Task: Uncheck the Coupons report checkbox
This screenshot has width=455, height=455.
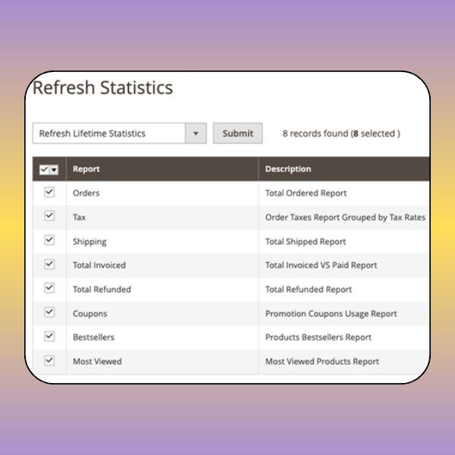Action: (49, 312)
